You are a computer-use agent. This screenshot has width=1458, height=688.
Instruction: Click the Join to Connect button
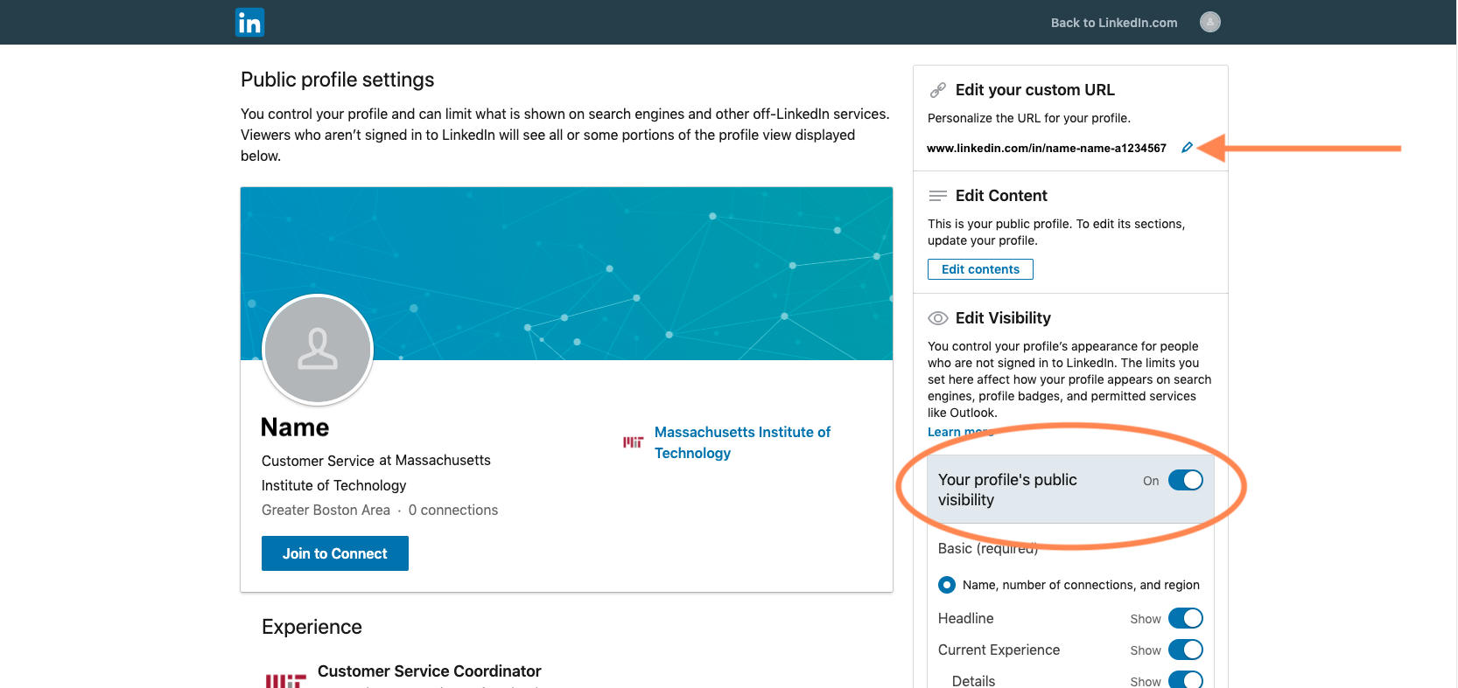pos(335,553)
